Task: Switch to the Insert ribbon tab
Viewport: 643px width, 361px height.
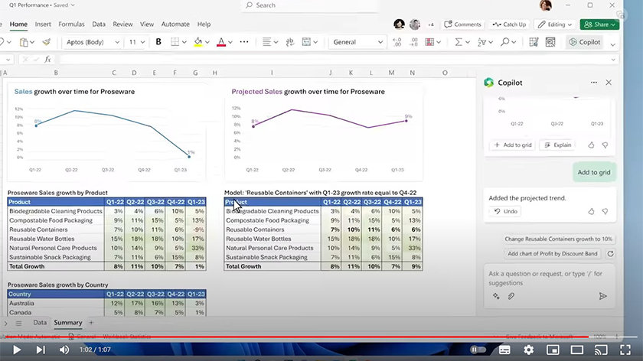Action: pyautogui.click(x=43, y=24)
